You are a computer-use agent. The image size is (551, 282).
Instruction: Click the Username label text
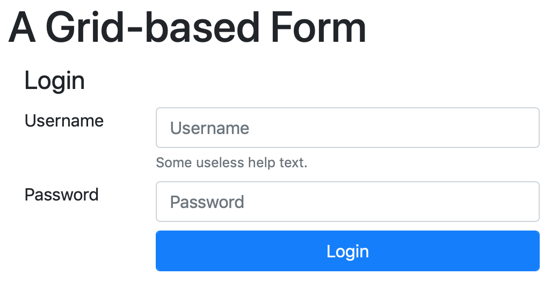click(64, 121)
